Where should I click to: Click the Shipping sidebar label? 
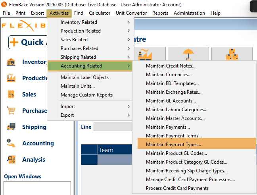[x=34, y=127]
